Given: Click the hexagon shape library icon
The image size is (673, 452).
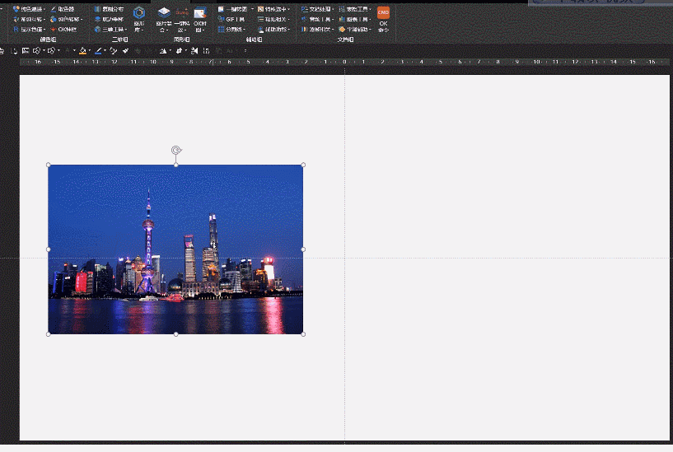Looking at the screenshot, I should [139, 12].
